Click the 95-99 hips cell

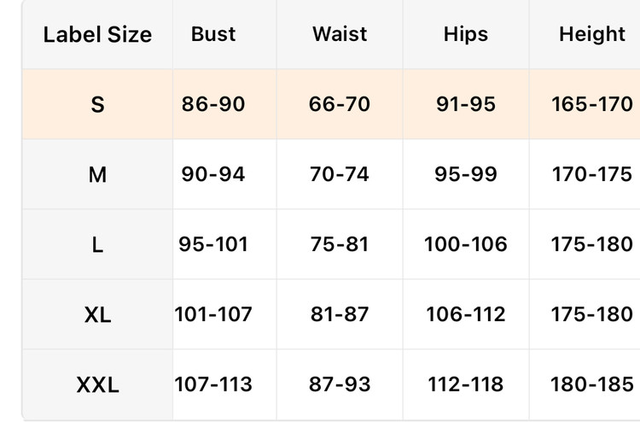tap(466, 174)
